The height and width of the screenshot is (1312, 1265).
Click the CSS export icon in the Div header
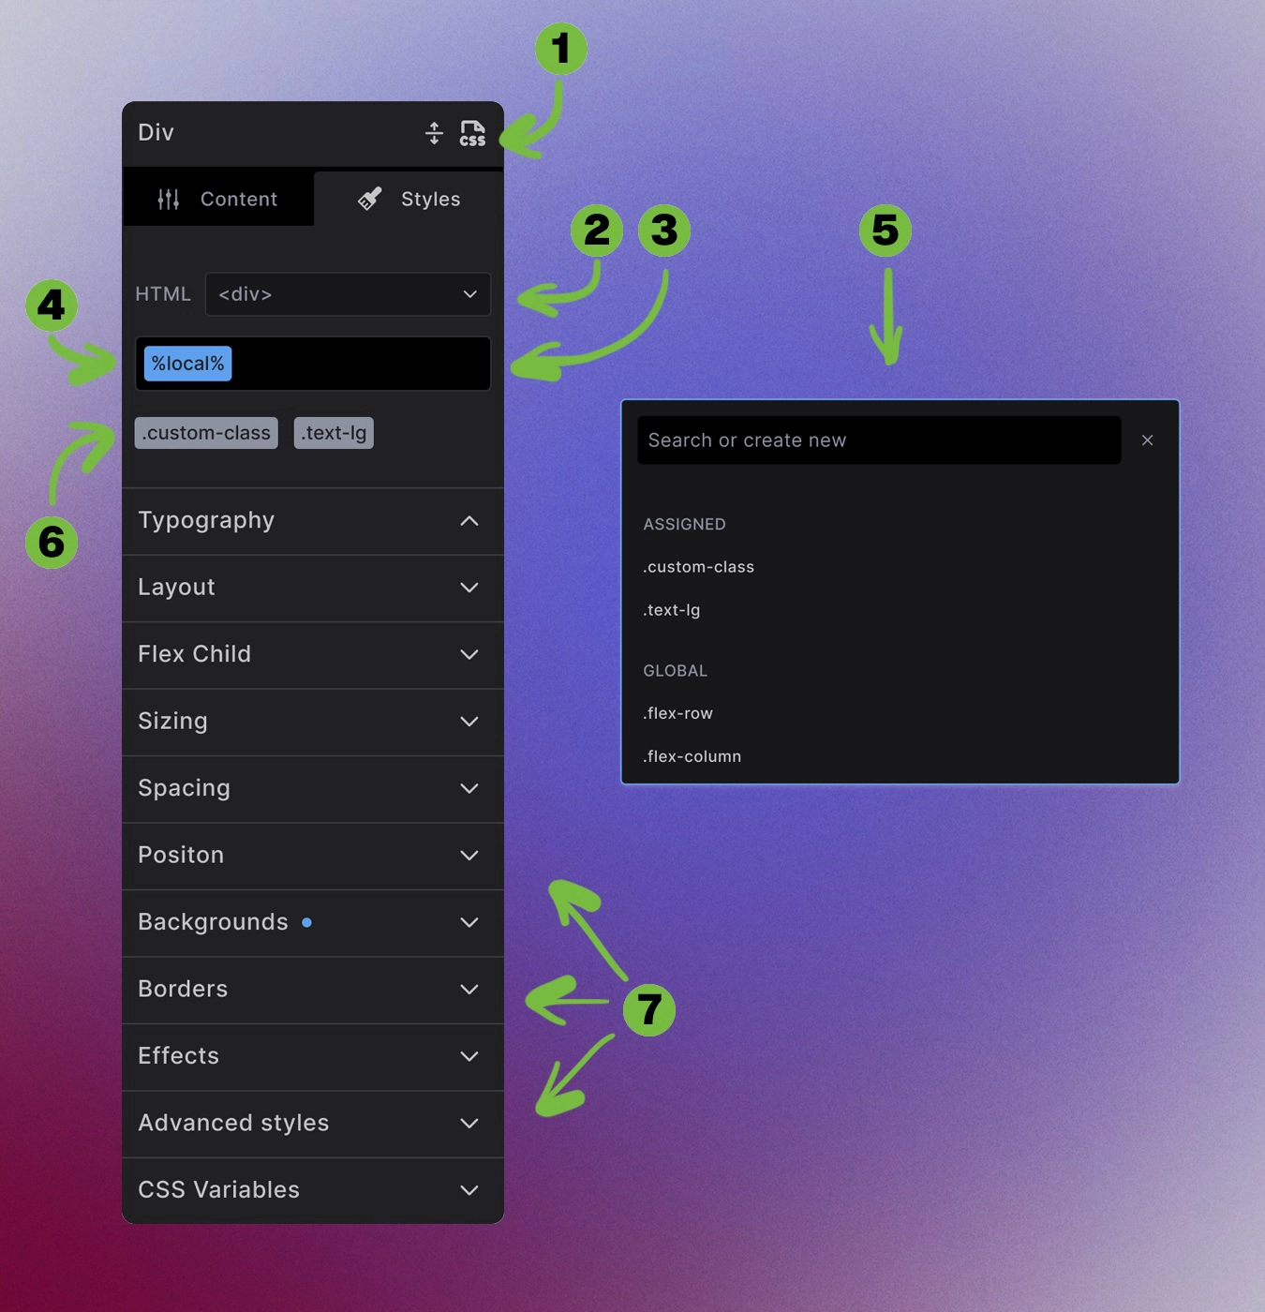473,133
